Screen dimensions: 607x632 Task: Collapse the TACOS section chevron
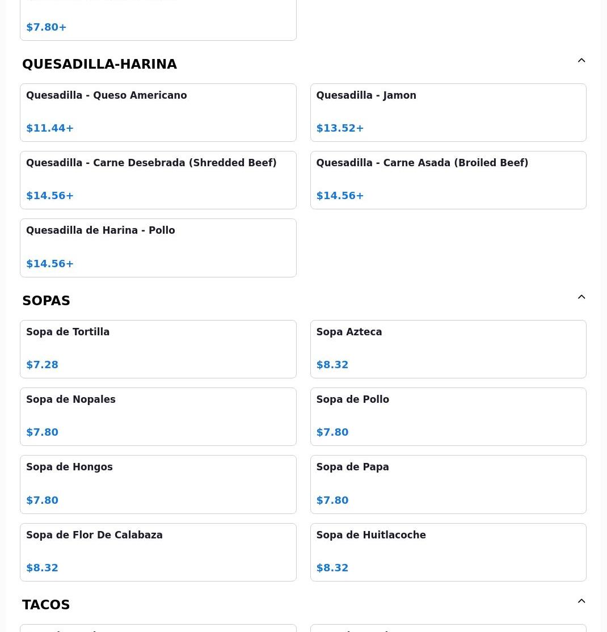(581, 601)
